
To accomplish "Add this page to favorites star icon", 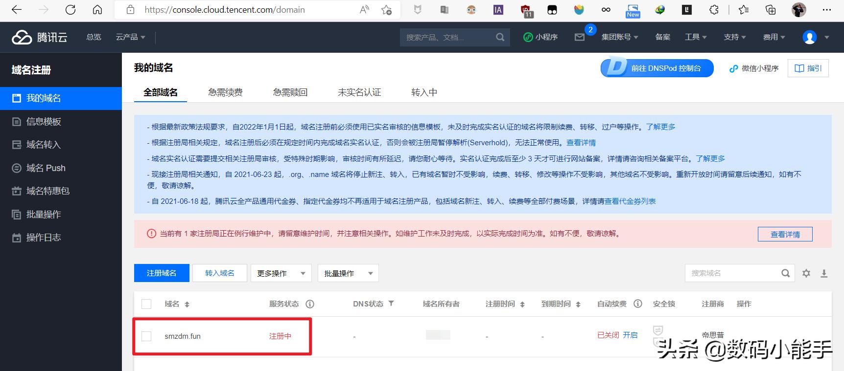I will point(387,10).
